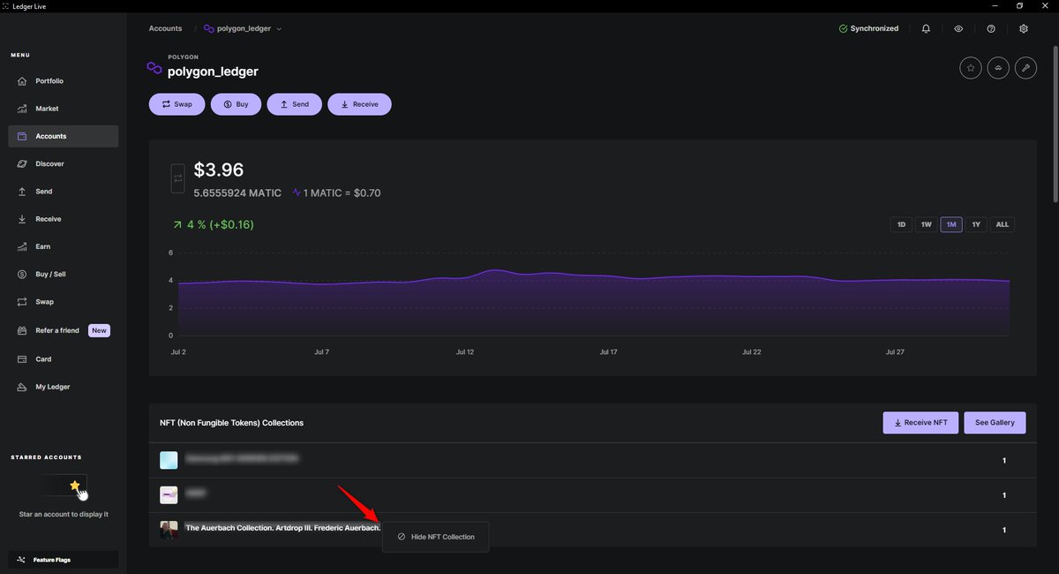The image size is (1059, 574).
Task: Click the New badge on Refer a friend
Action: (99, 330)
